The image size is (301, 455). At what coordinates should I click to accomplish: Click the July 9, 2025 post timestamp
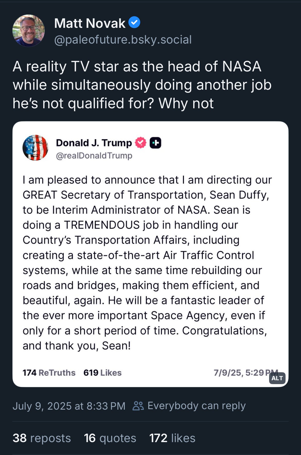(x=69, y=406)
